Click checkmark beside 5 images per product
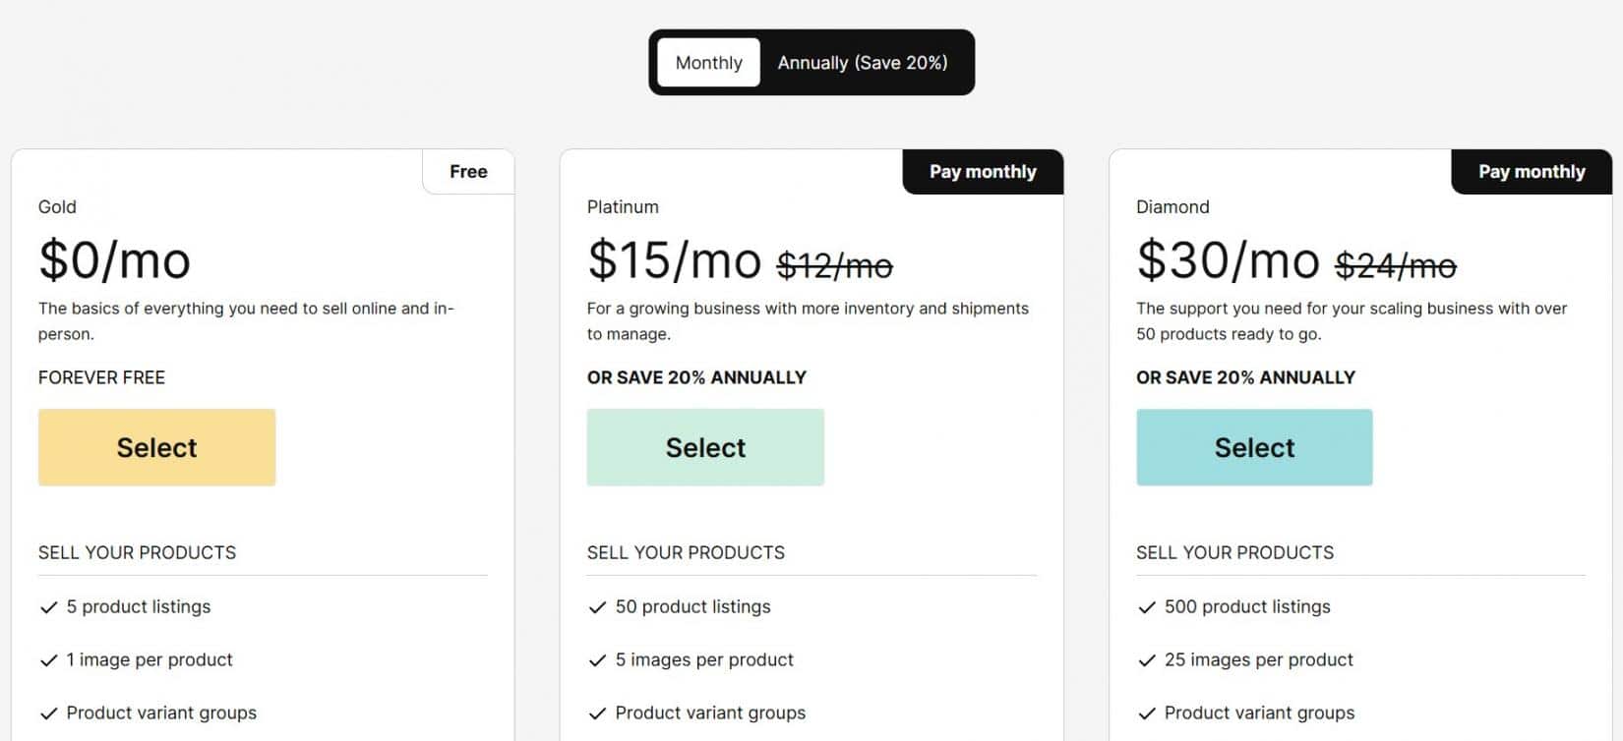Viewport: 1623px width, 741px height. (x=597, y=660)
